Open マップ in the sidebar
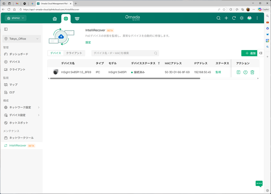271x194 pixels. point(13,85)
